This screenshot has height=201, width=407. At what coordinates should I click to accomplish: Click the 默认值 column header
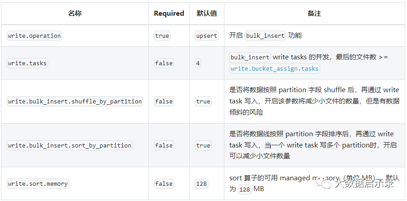click(207, 13)
